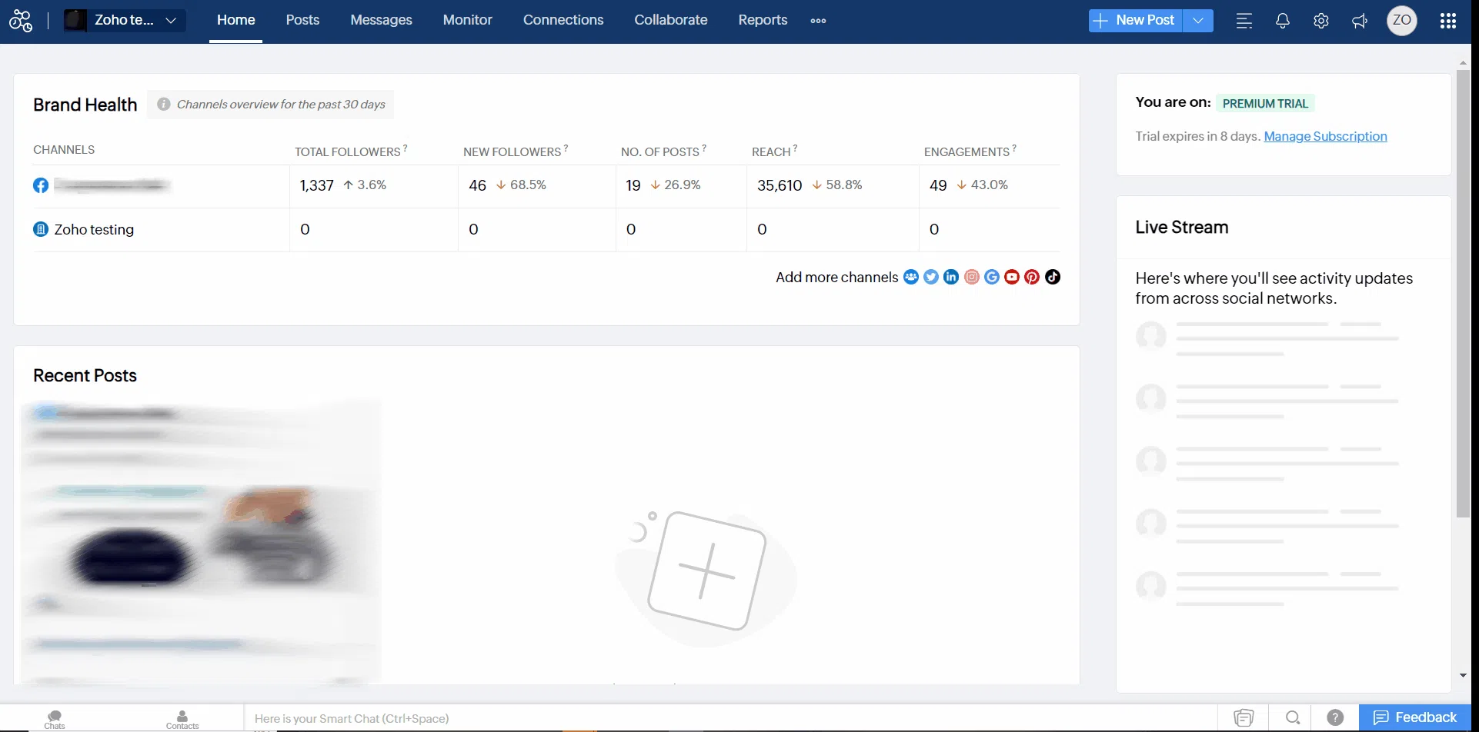Add a Pinterest channel
Screen dimensions: 1479x732
click(1032, 277)
